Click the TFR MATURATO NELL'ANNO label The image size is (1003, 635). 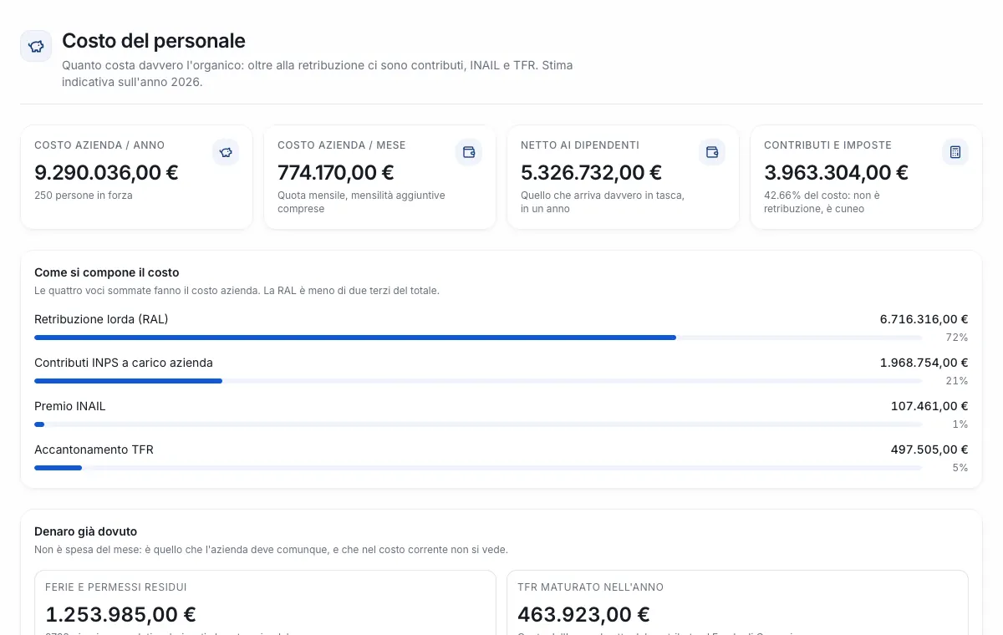coord(590,587)
